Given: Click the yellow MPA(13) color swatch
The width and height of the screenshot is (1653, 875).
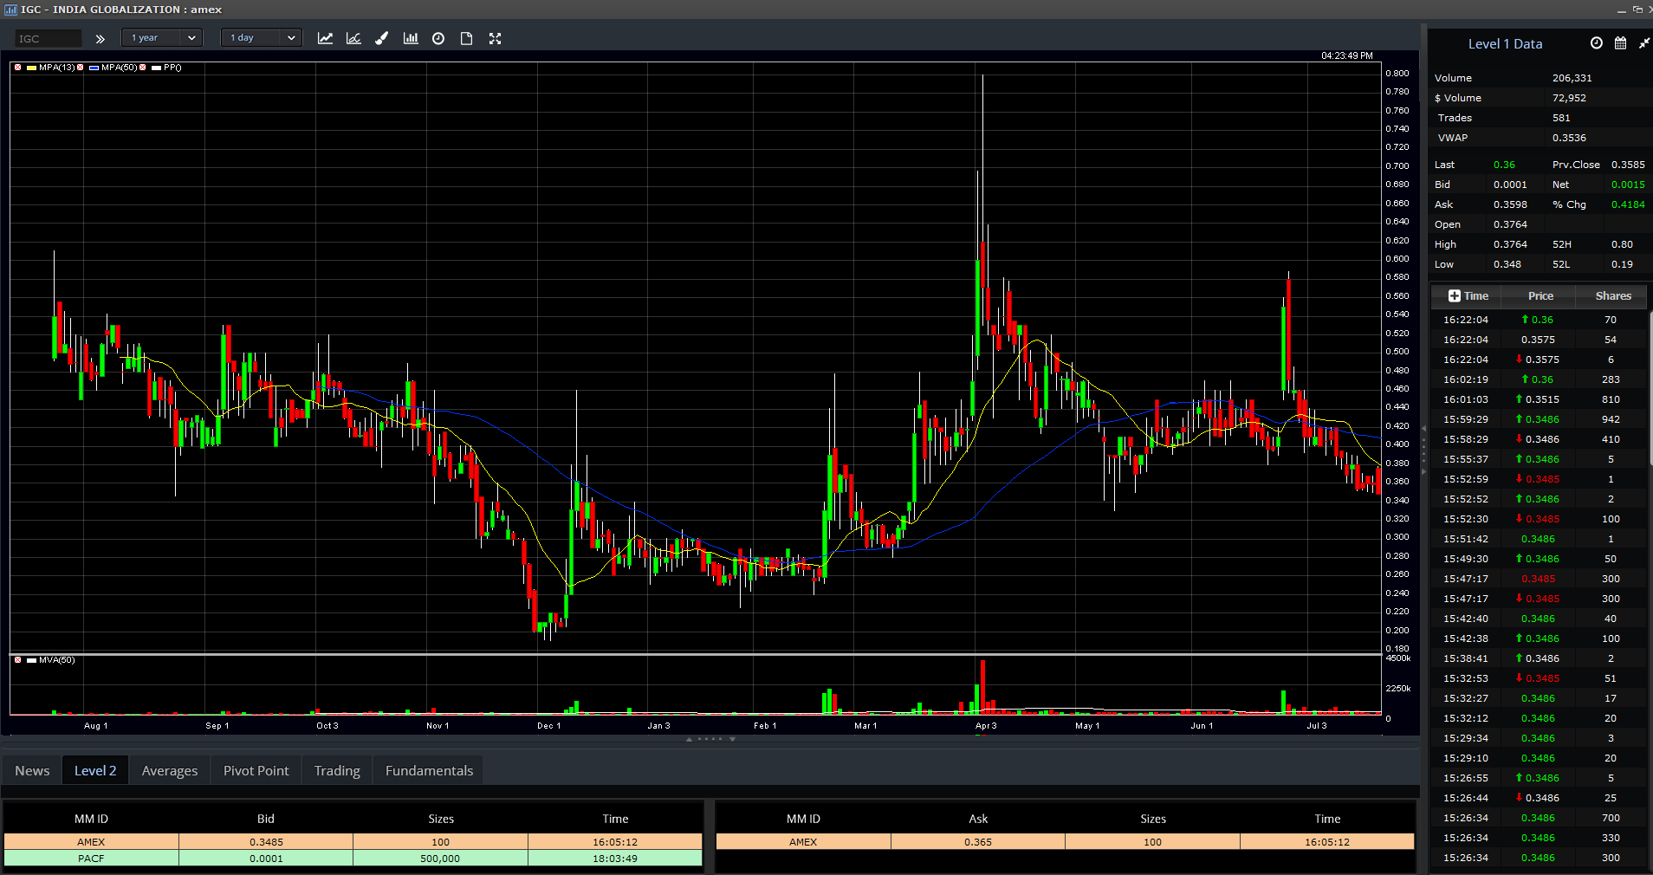Looking at the screenshot, I should click(31, 68).
